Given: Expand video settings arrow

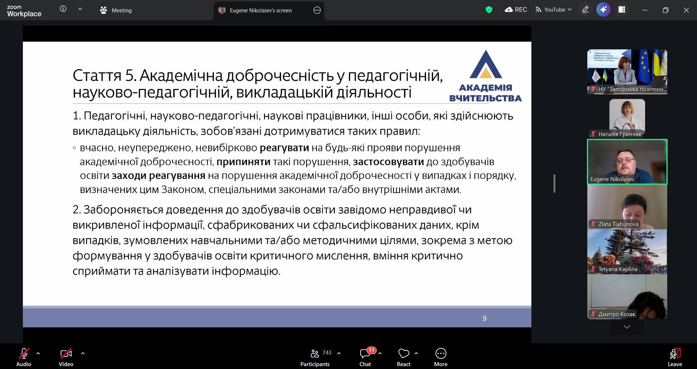Looking at the screenshot, I should pos(83,353).
